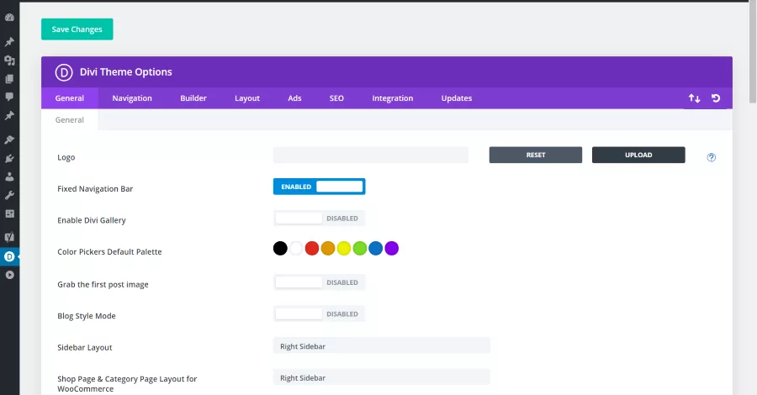Viewport: 757px width, 395px height.
Task: Open the Tools wrench icon in sidebar
Action: 9,195
